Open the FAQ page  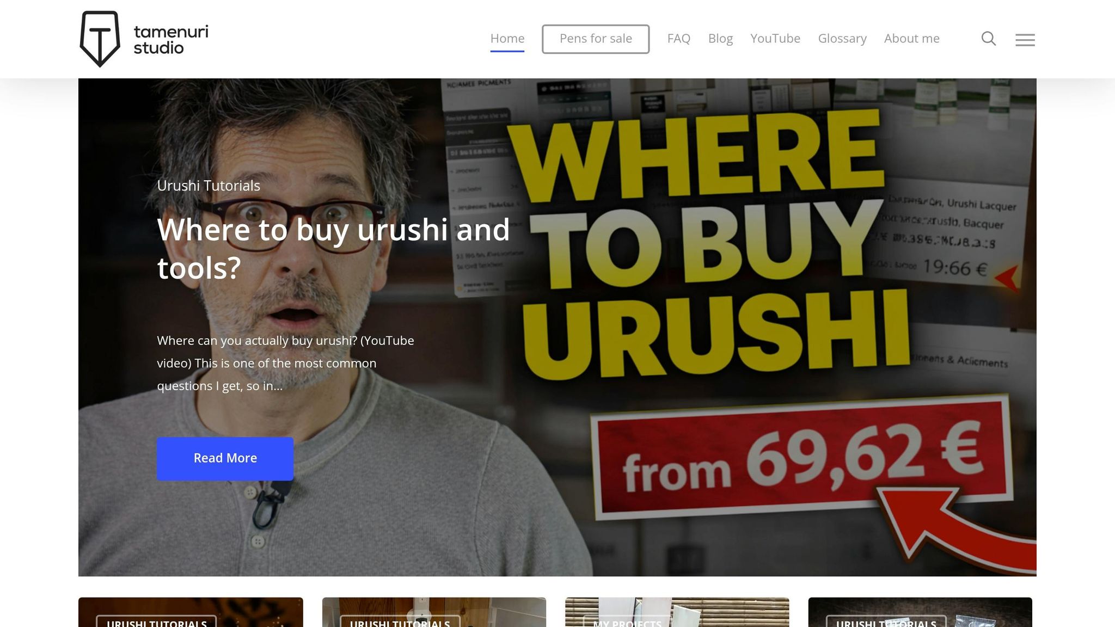tap(679, 39)
